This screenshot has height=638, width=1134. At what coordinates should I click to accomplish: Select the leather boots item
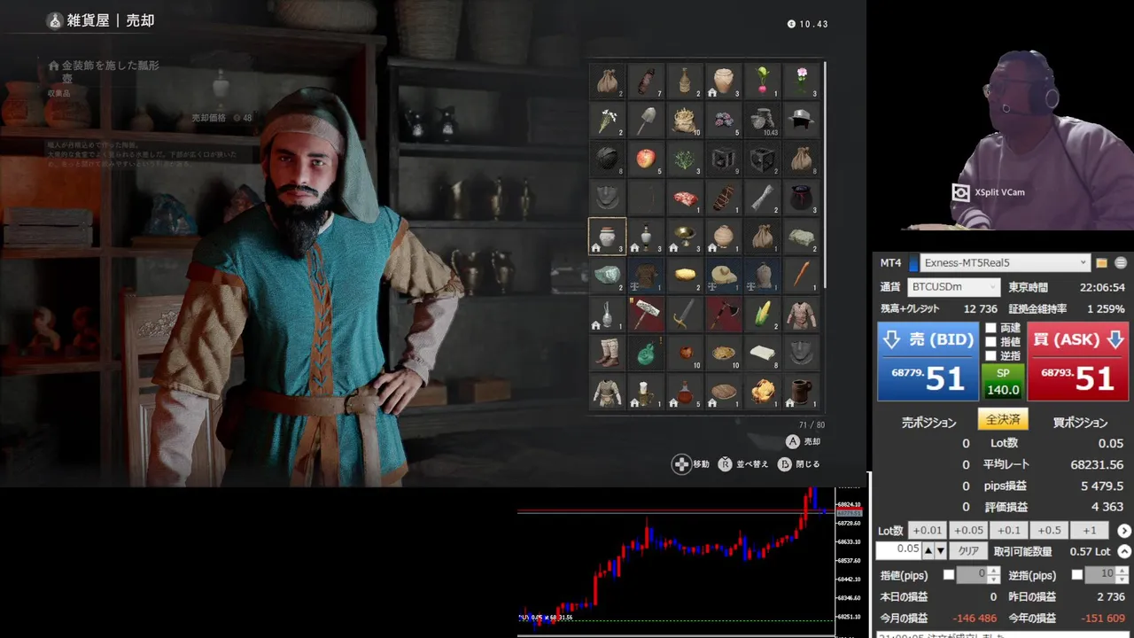click(607, 354)
